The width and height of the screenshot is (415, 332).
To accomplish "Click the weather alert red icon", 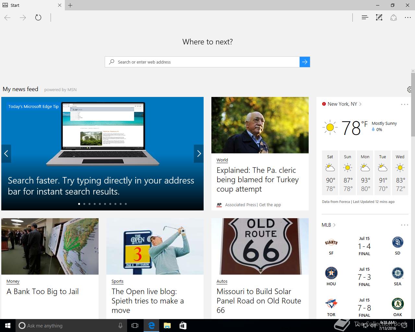I will point(324,104).
